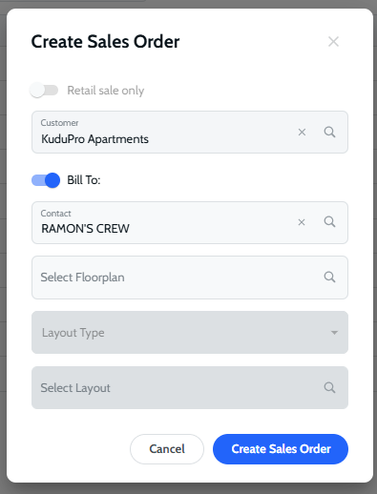Click into the Select Layout field
This screenshot has height=494, width=377.
[190, 387]
